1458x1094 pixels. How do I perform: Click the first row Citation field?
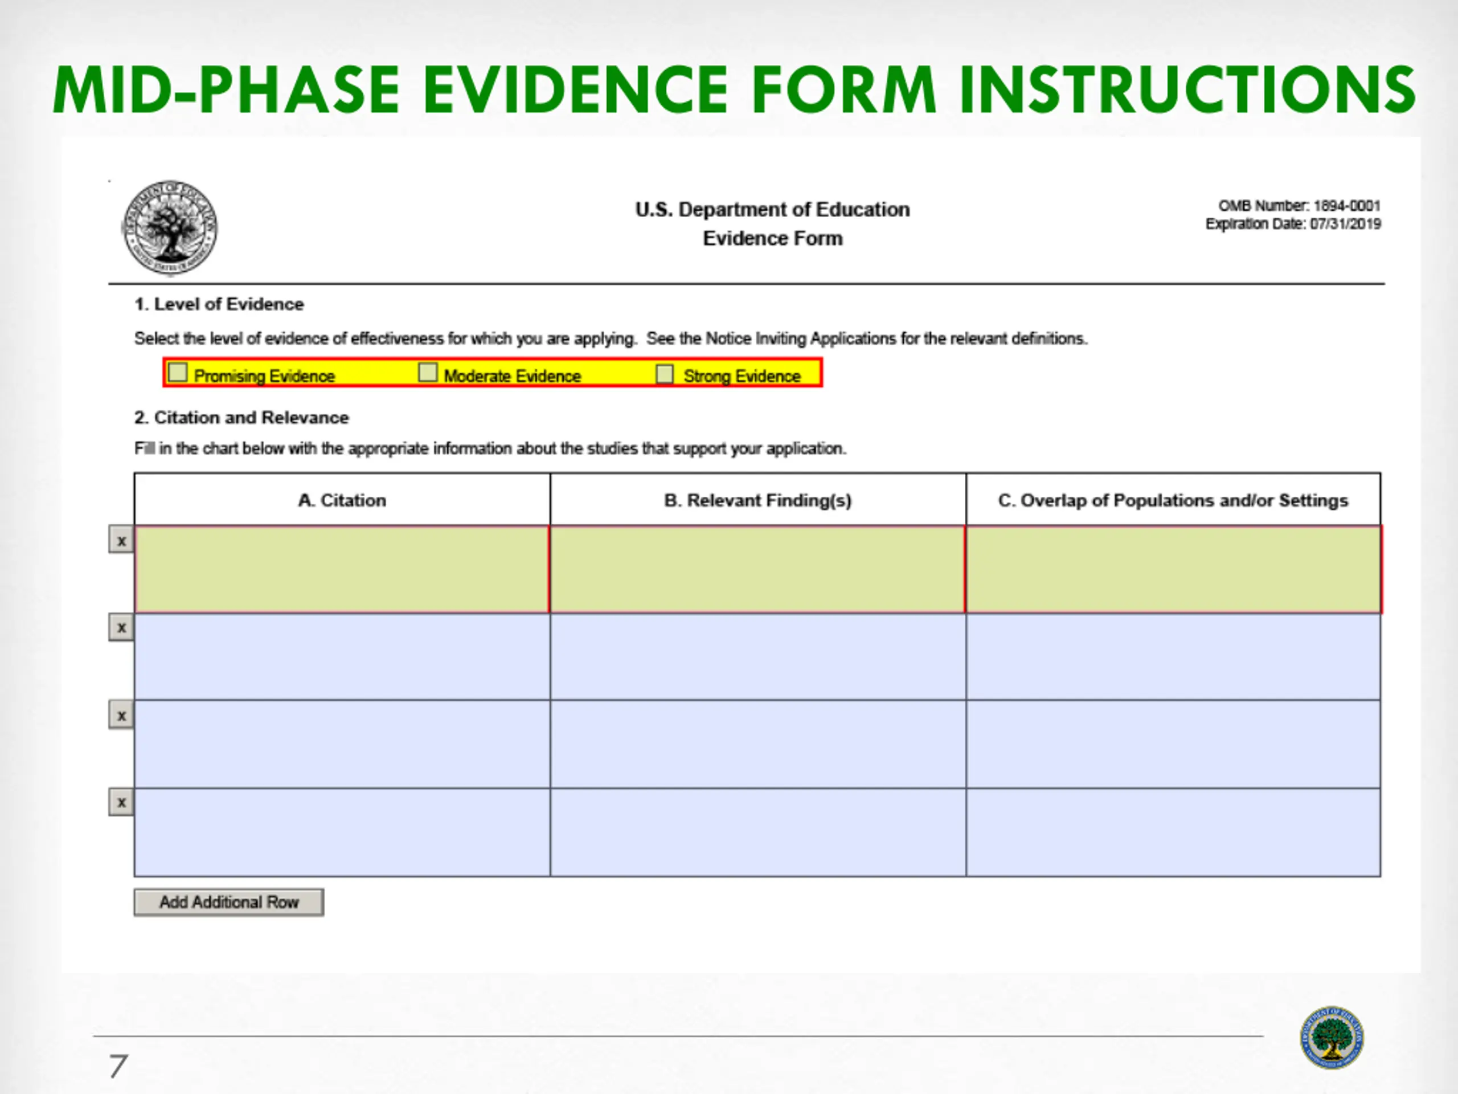point(342,569)
